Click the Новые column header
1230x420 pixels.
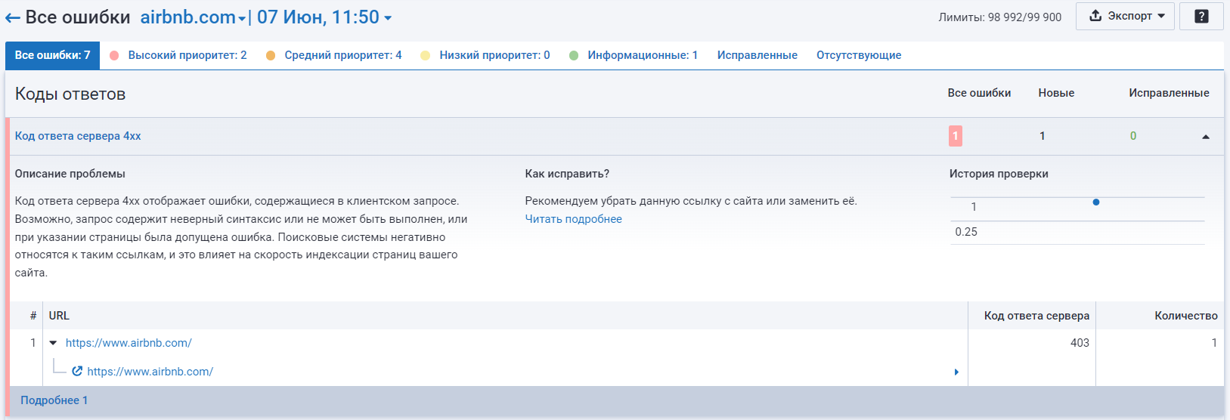pos(1056,93)
